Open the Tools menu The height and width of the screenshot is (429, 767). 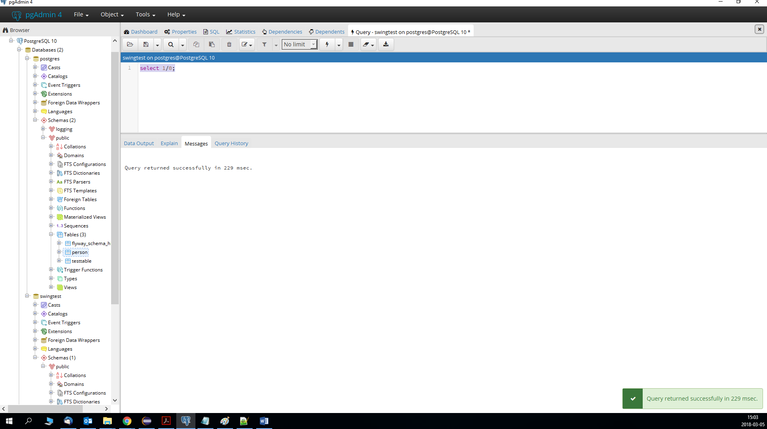click(x=145, y=14)
